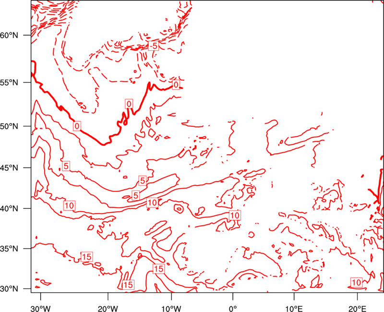Click the 60°N latitude axis label
The width and height of the screenshot is (384, 312).
coord(9,36)
